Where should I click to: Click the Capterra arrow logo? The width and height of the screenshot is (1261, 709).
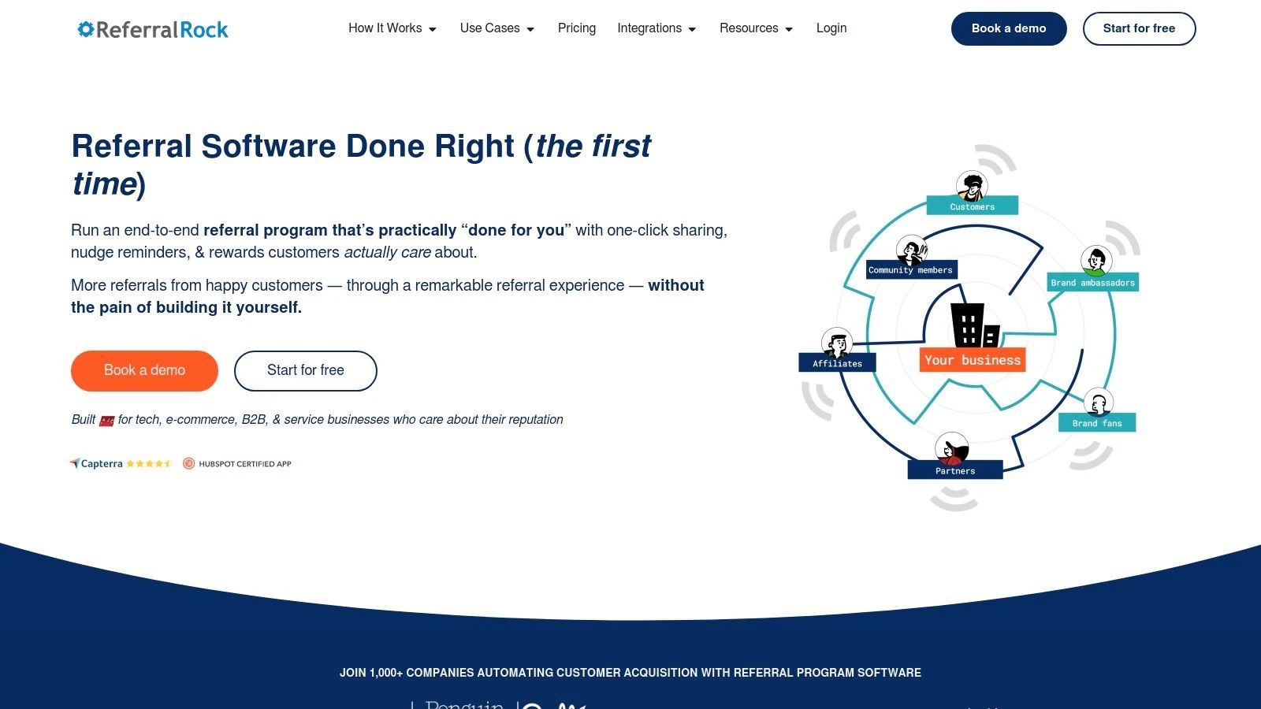click(x=75, y=463)
